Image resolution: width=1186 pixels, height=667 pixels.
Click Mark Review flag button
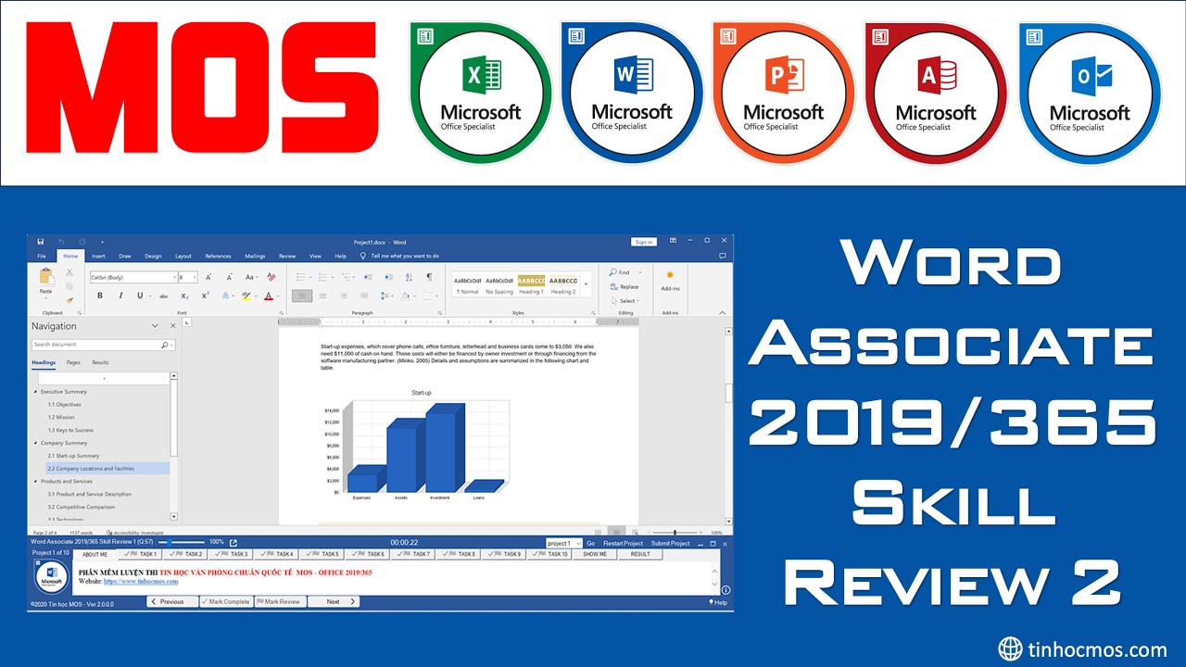pos(281,601)
